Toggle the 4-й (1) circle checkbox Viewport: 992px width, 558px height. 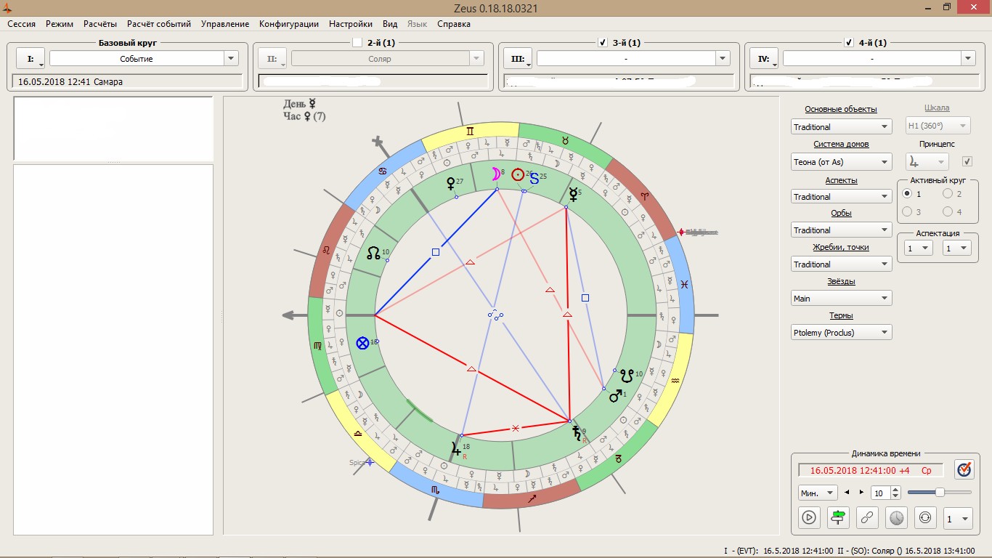pos(848,43)
